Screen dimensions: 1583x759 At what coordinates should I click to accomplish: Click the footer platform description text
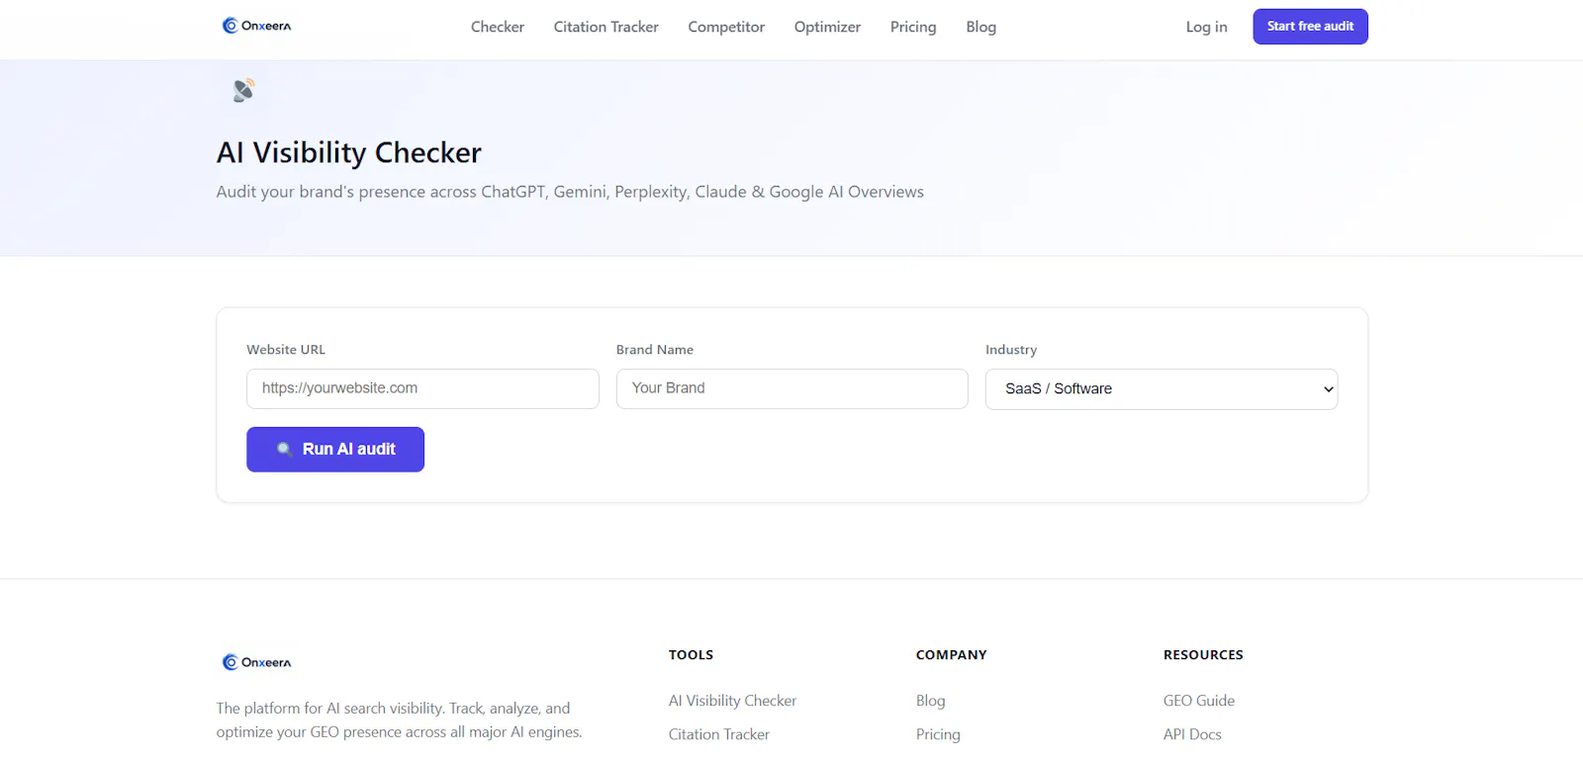pos(400,720)
